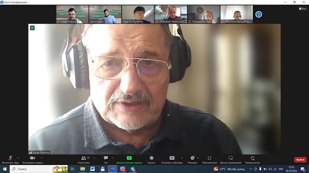Leave meeting with red Выйти button

(300, 160)
